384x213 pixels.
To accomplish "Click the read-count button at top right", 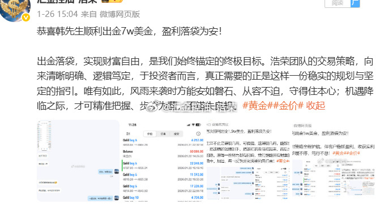I will 342,3.
